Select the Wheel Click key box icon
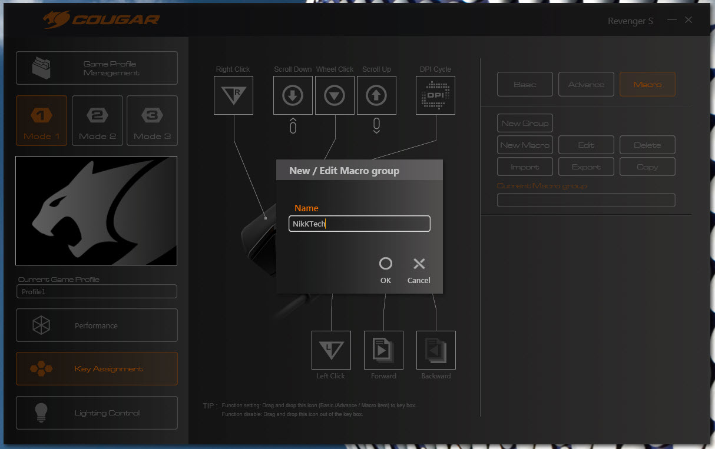This screenshot has height=449, width=715. coord(335,95)
